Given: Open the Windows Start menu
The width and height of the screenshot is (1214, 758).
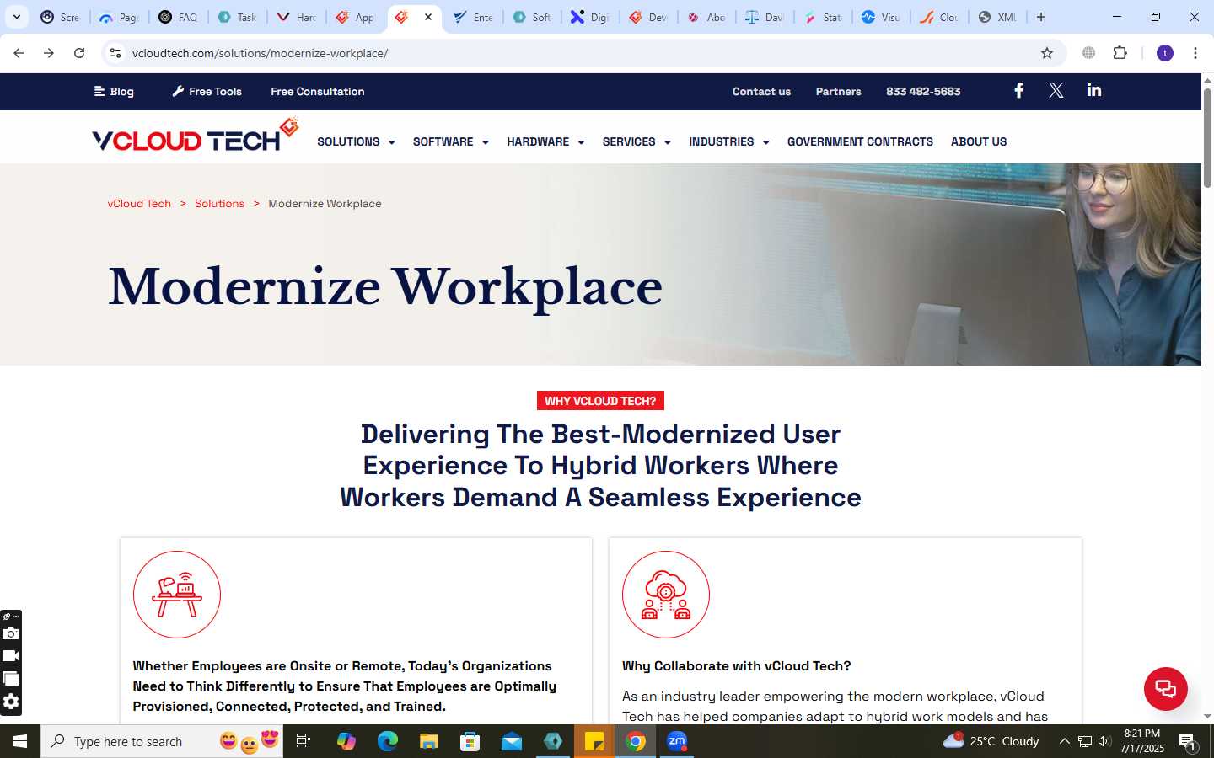Looking at the screenshot, I should 20,741.
